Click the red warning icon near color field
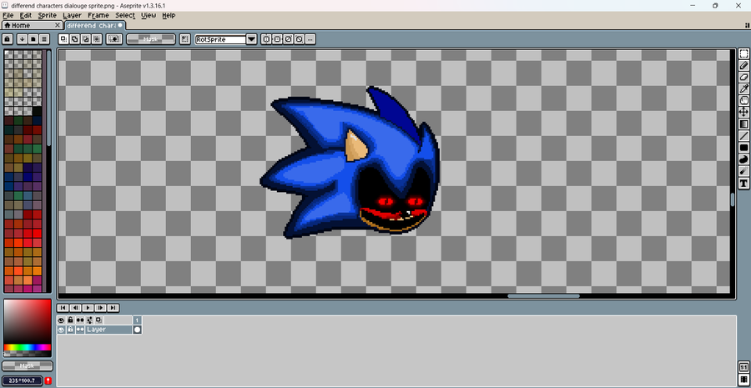Screen dimensions: 751x388 (x=48, y=380)
